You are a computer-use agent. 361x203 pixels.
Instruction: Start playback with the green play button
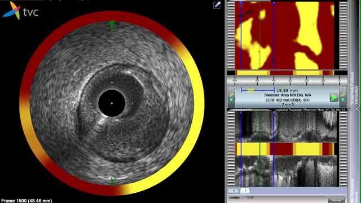click(334, 98)
